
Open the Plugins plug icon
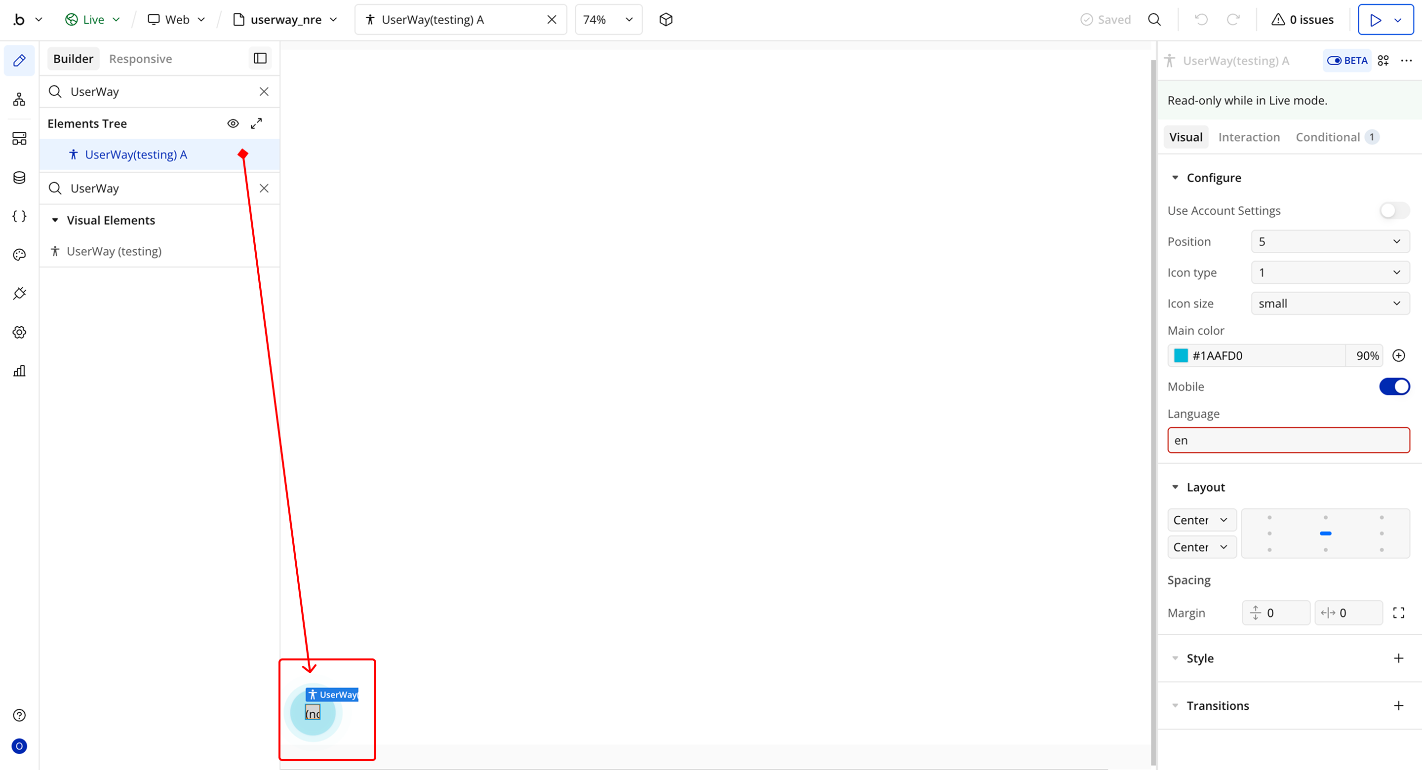19,293
